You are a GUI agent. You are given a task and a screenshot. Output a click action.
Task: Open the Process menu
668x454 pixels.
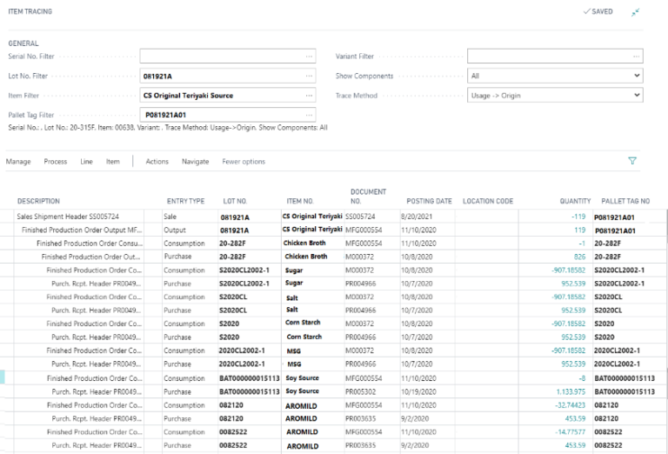pyautogui.click(x=56, y=162)
